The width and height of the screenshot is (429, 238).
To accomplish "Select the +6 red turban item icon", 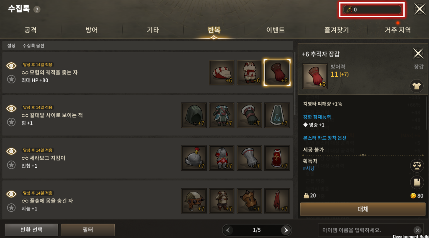I will [221, 72].
